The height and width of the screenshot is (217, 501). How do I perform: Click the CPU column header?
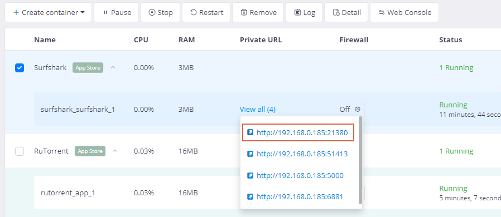141,40
